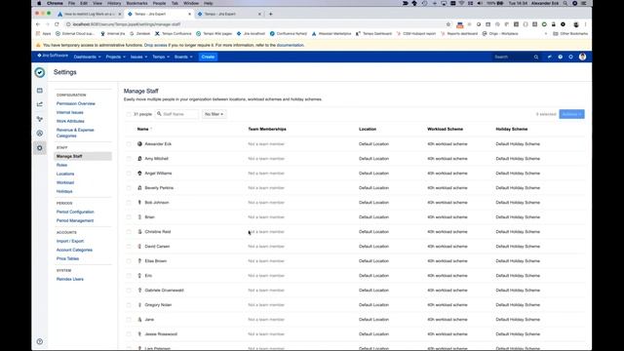Click Amy Mitchell avatar icon

click(139, 158)
